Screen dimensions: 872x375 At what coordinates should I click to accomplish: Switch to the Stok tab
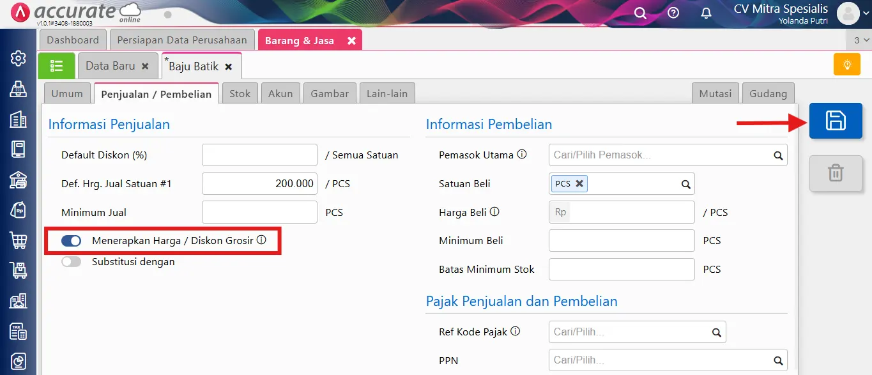coord(240,93)
